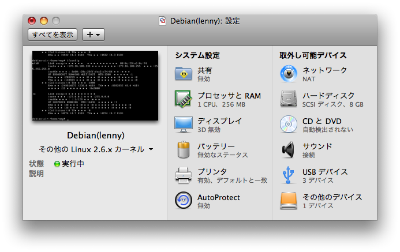Open the その他のデバイス orange drive icon
Image resolution: width=400 pixels, height=252 pixels.
pyautogui.click(x=289, y=201)
